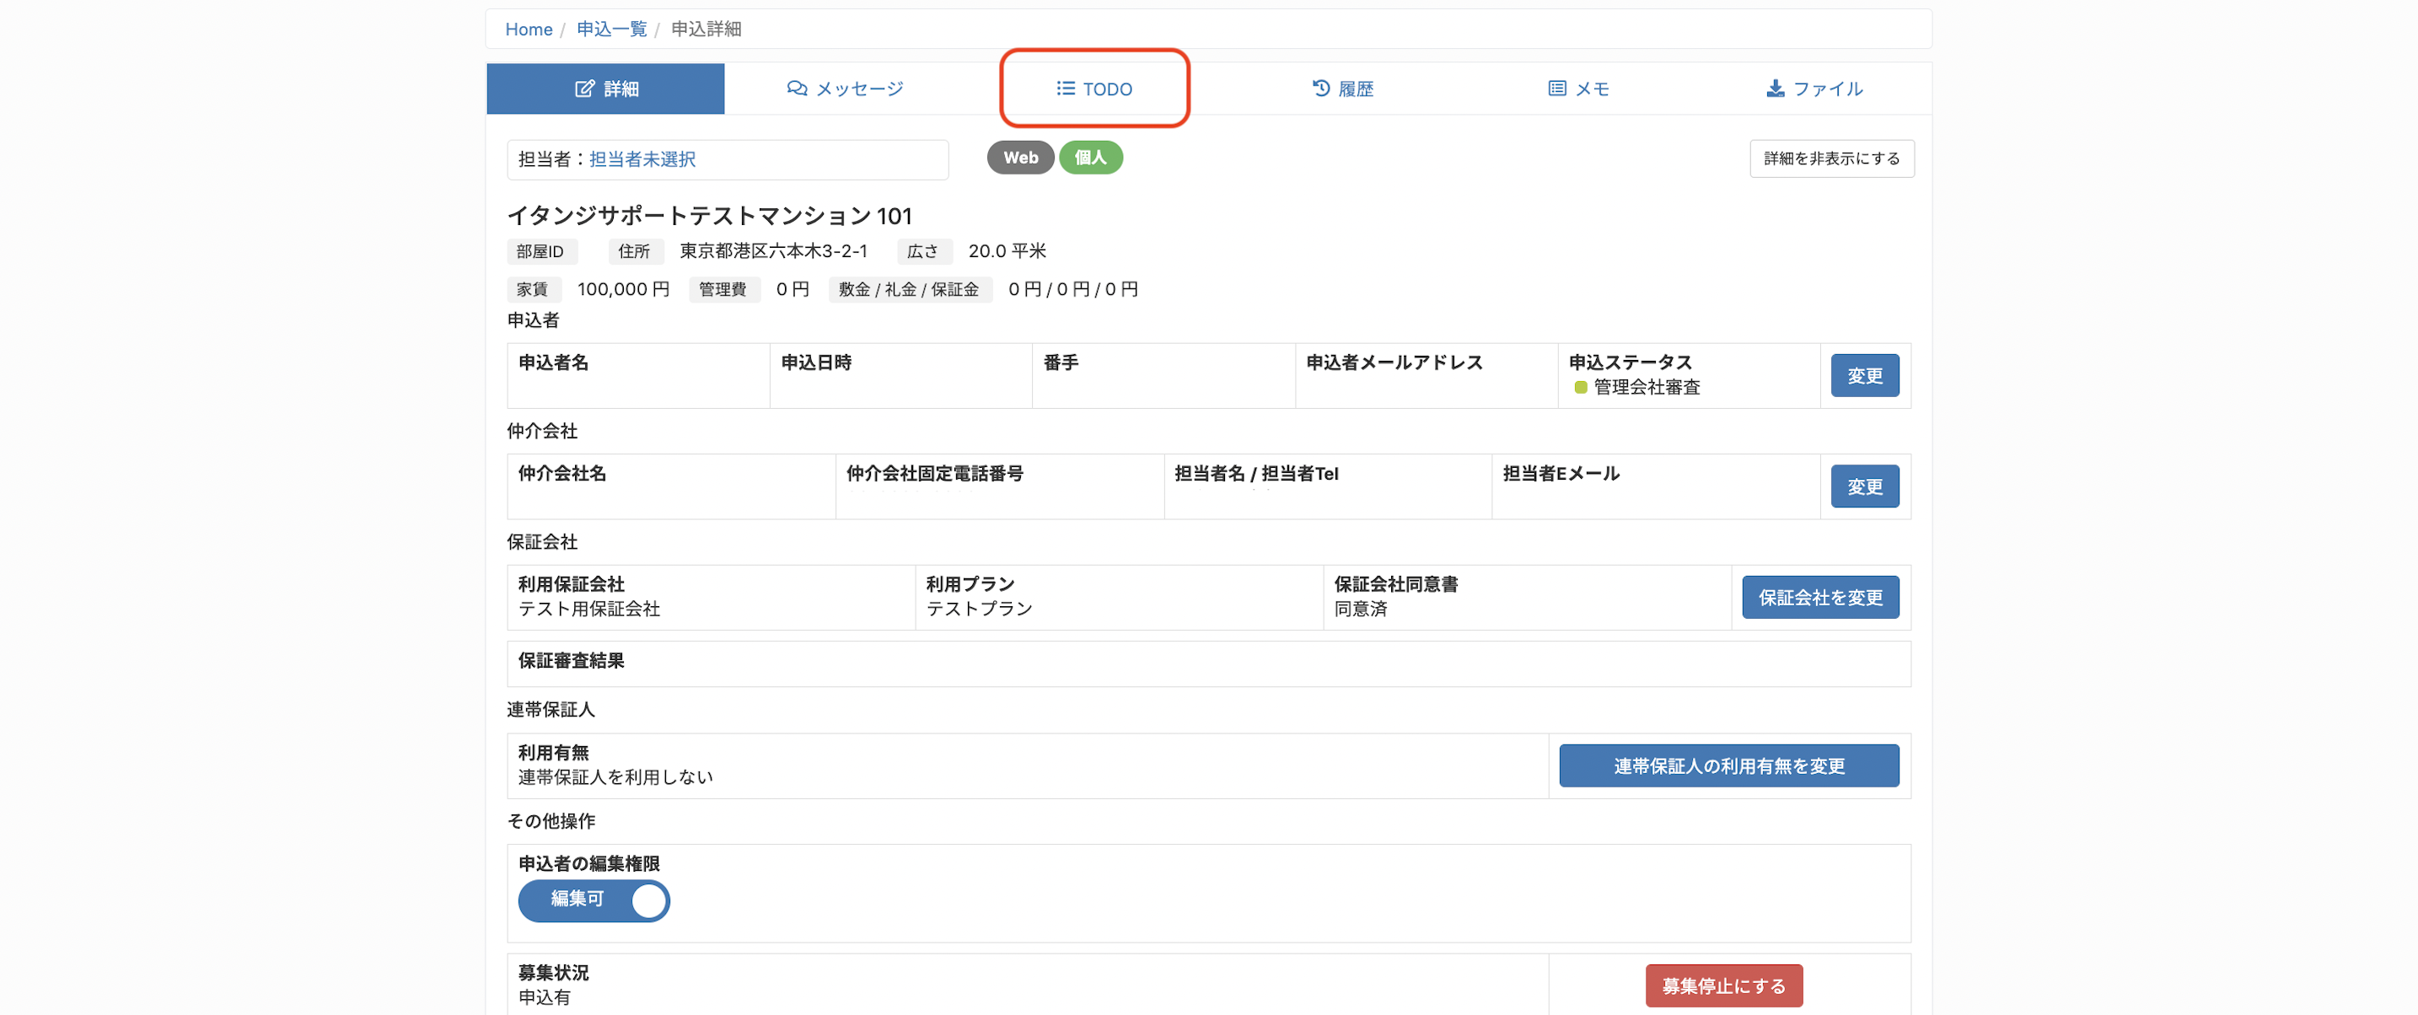Open the TODO tab
The image size is (2418, 1015).
1094,89
